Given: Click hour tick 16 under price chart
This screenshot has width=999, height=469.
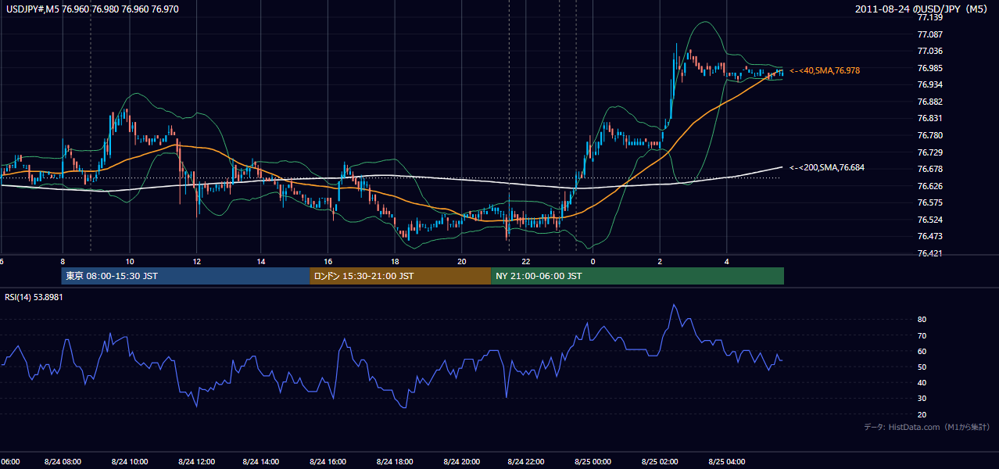Looking at the screenshot, I should click(328, 261).
